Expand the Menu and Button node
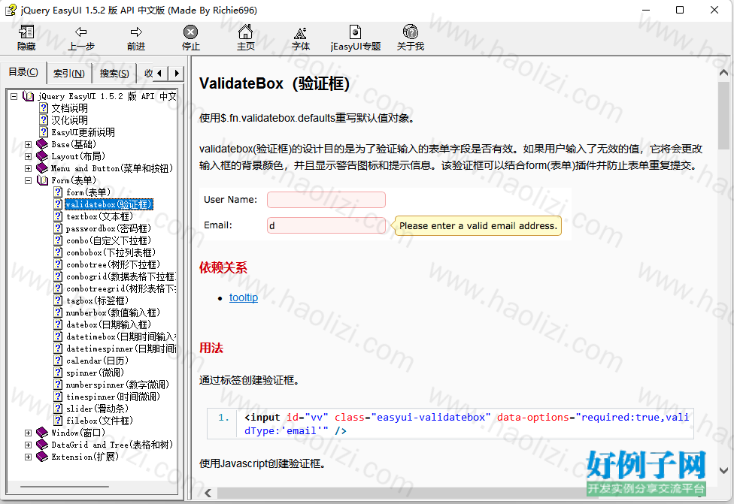The width and height of the screenshot is (734, 504). point(28,168)
